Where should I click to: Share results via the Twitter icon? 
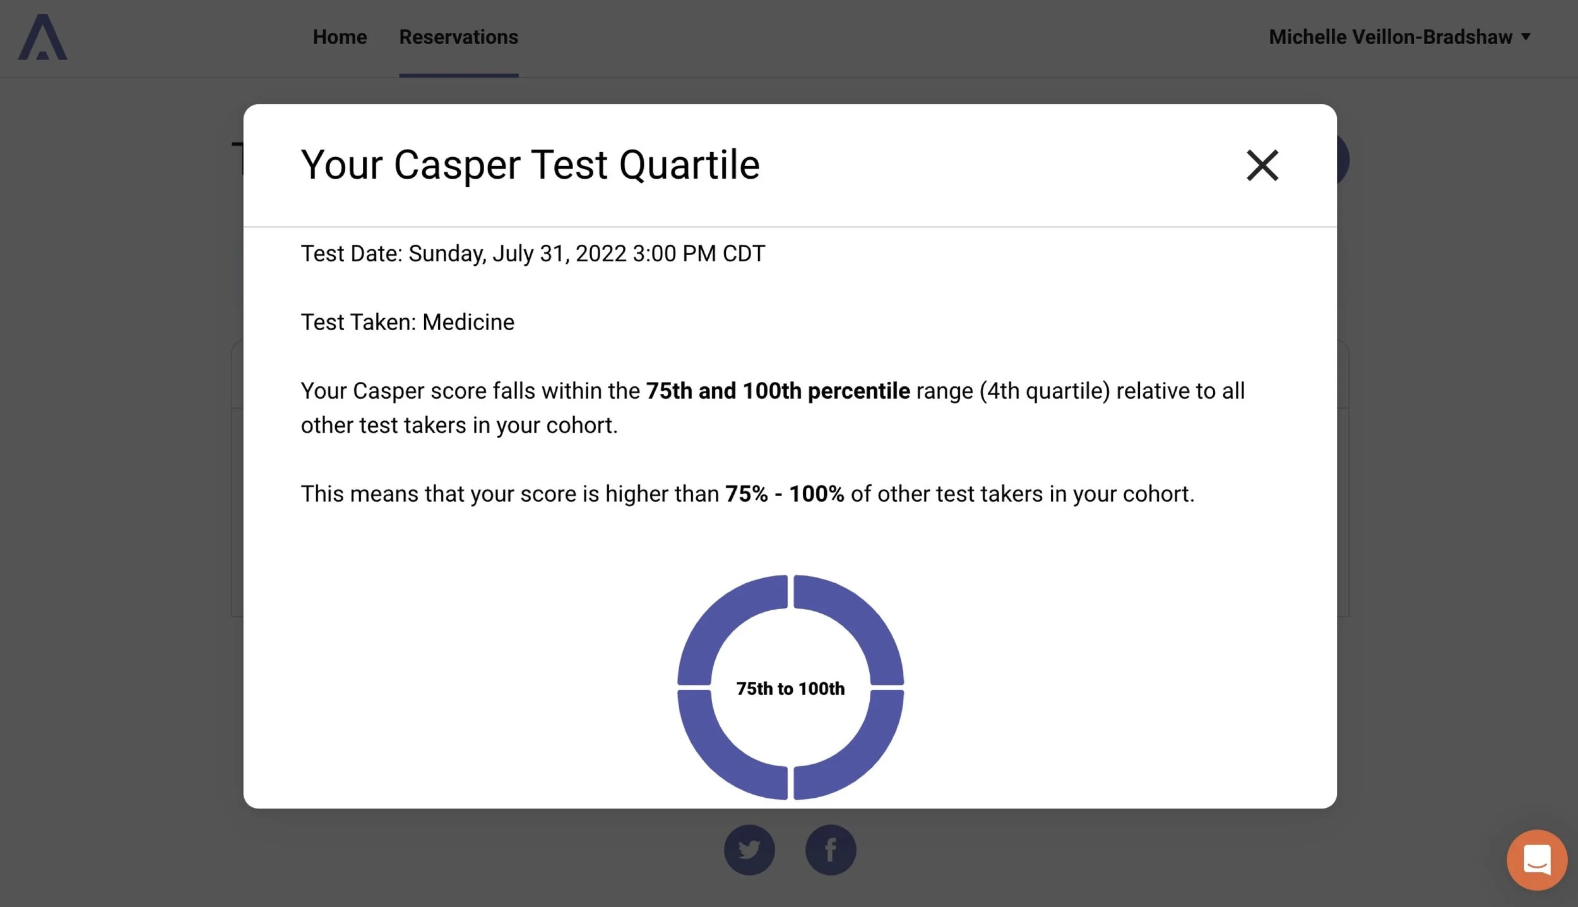[x=749, y=850]
